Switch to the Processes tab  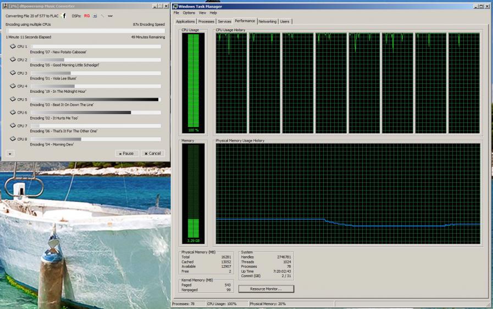[206, 21]
